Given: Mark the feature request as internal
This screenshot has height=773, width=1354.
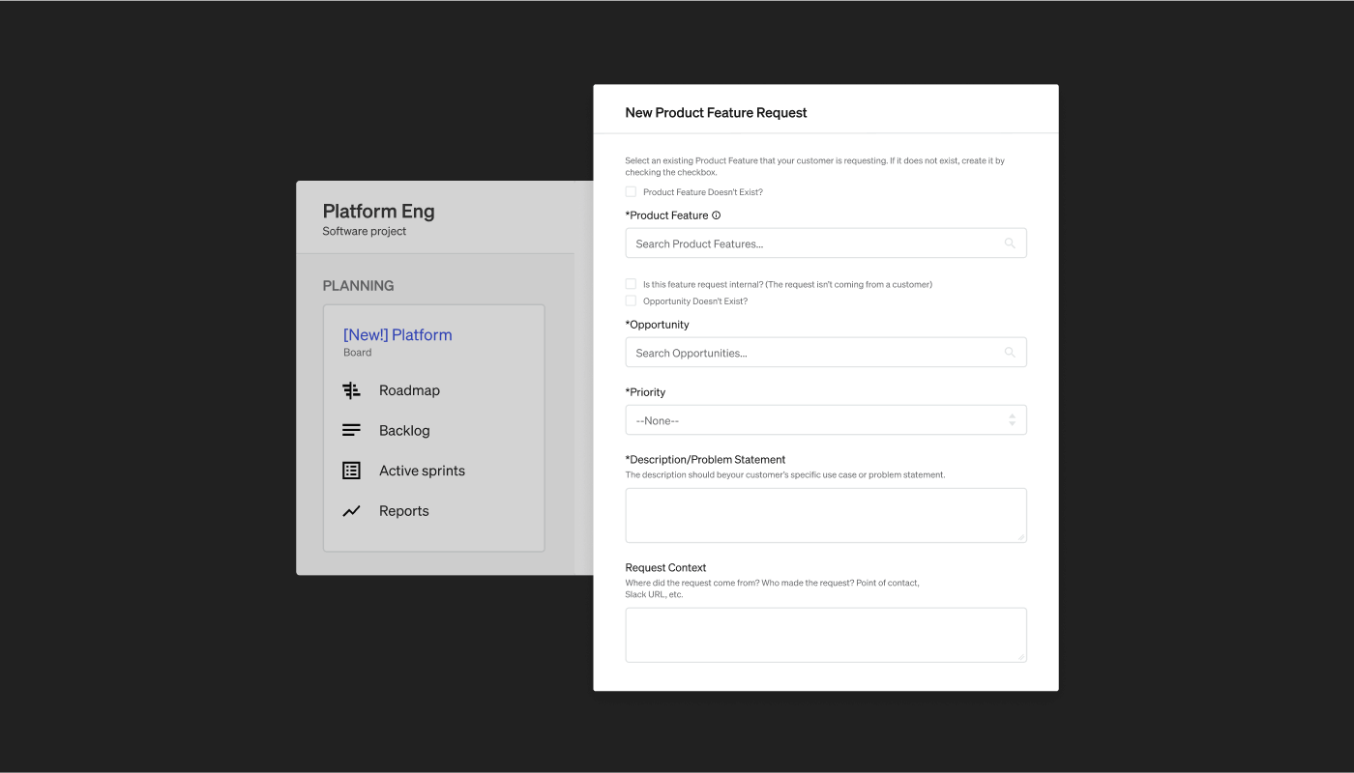Looking at the screenshot, I should [x=631, y=284].
